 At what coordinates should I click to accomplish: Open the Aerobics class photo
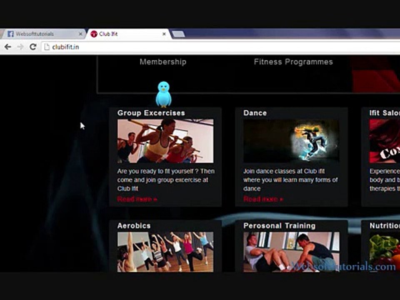pos(165,252)
